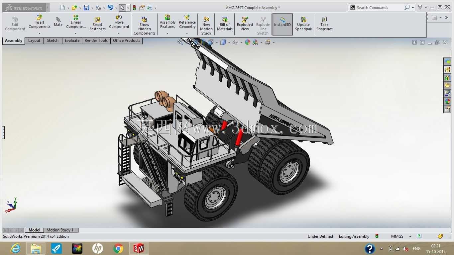Open File Explorer on taskbar
Screen dimensions: 454x255
click(x=36, y=248)
